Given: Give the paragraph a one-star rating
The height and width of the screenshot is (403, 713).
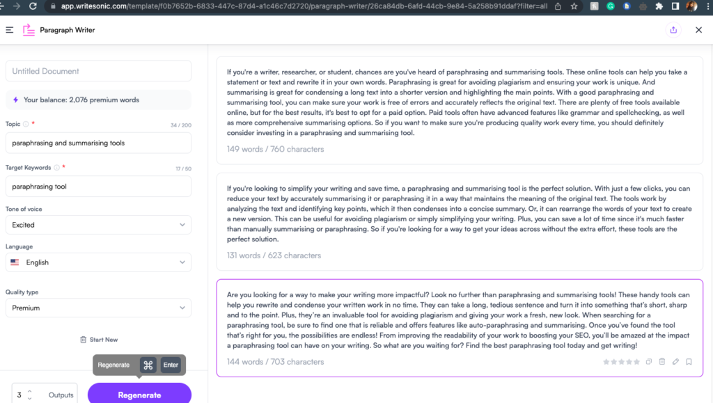Looking at the screenshot, I should click(x=606, y=361).
